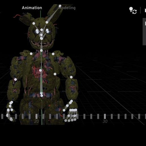Click the light bulb refresh lighting icon
This screenshot has width=146, height=146.
133,10
